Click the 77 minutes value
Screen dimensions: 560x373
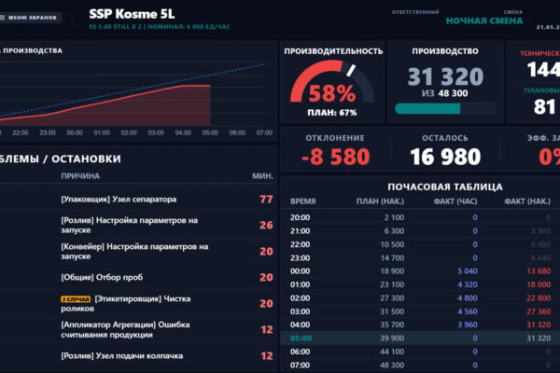[x=266, y=200]
